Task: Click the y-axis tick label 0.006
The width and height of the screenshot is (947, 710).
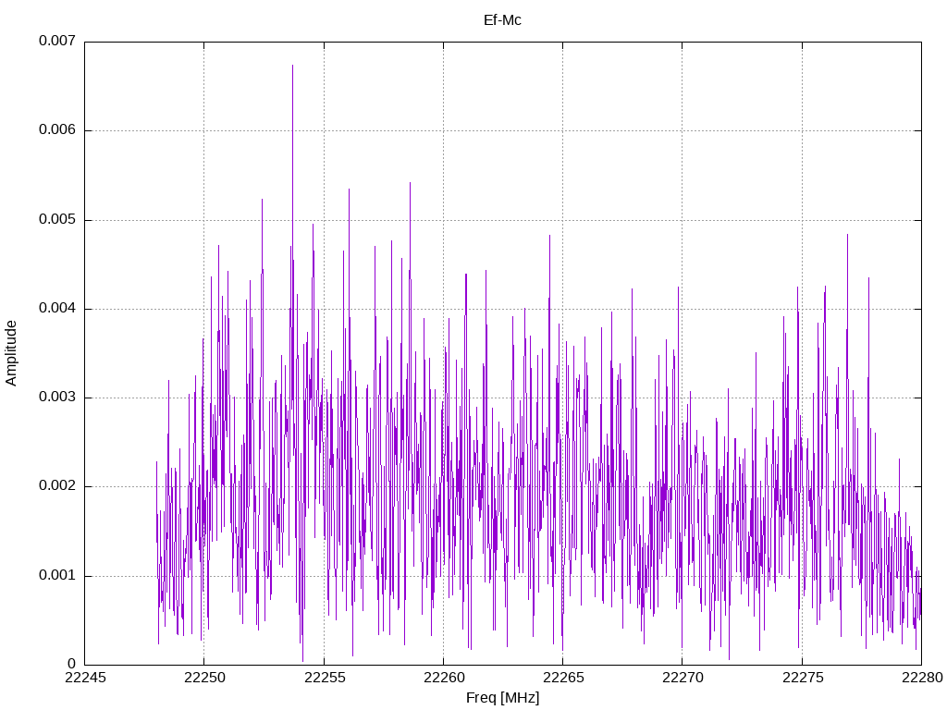Action: (x=57, y=129)
